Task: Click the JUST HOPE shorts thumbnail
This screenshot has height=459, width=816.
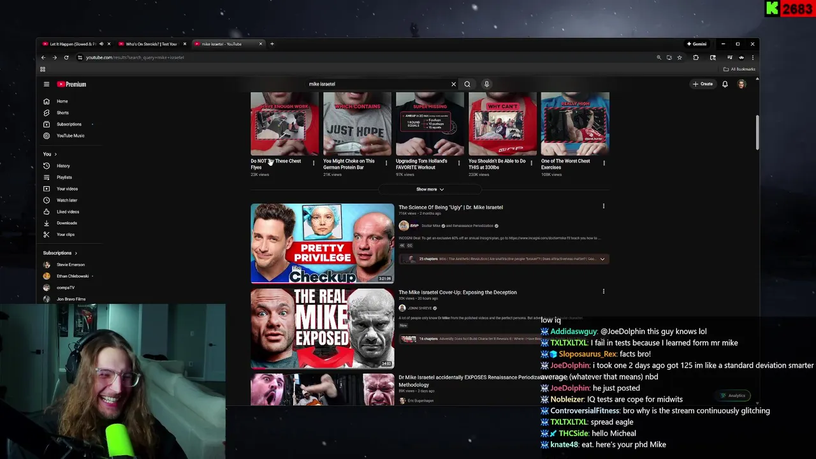Action: 357,124
